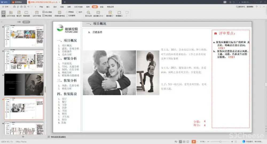Image resolution: width=267 pixels, height=144 pixels.
Task: Open Slide Sorter view (幻灯片浏览)
Action: click(x=11, y=14)
